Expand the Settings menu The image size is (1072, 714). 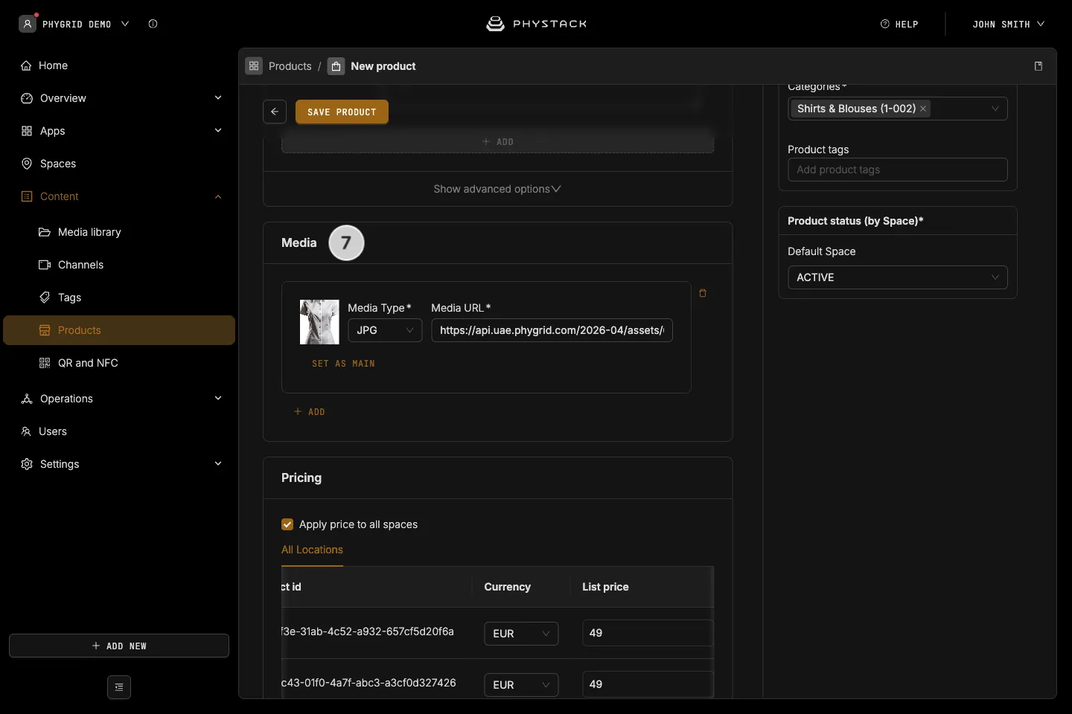point(119,464)
